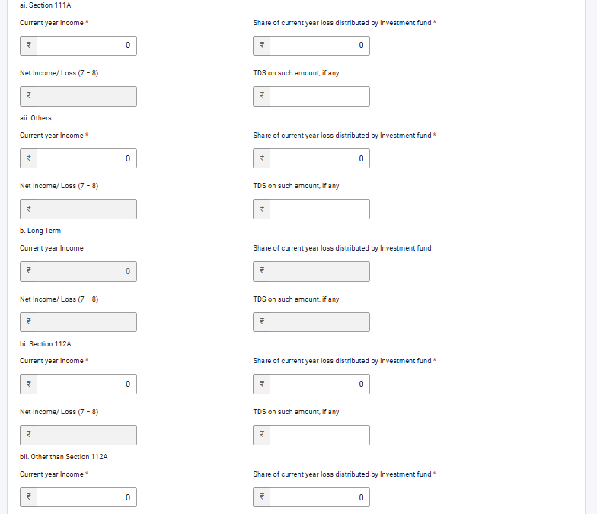The width and height of the screenshot is (597, 514).
Task: Select the aii. Others TDS amount field
Action: 320,209
